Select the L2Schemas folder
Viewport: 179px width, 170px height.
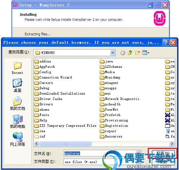tap(111, 67)
